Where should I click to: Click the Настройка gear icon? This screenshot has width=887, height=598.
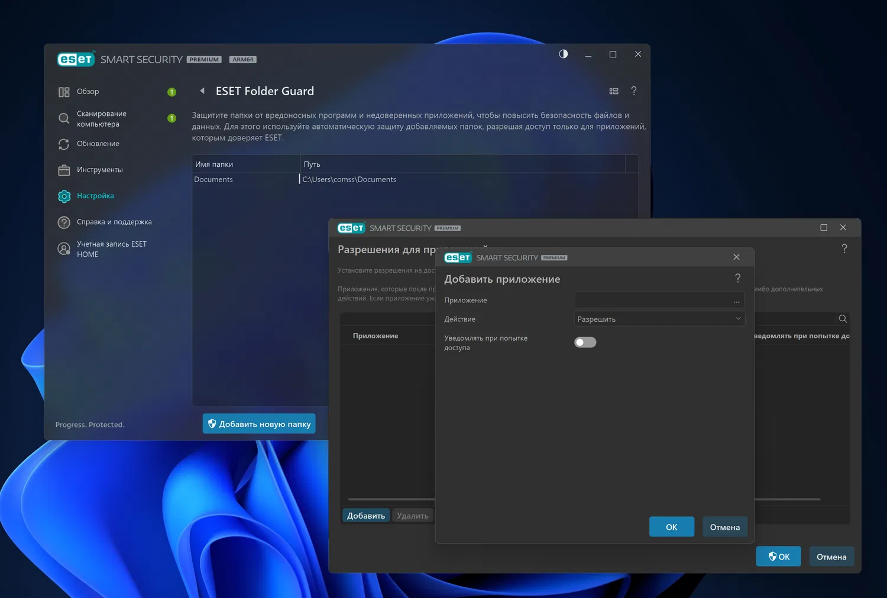click(x=64, y=196)
